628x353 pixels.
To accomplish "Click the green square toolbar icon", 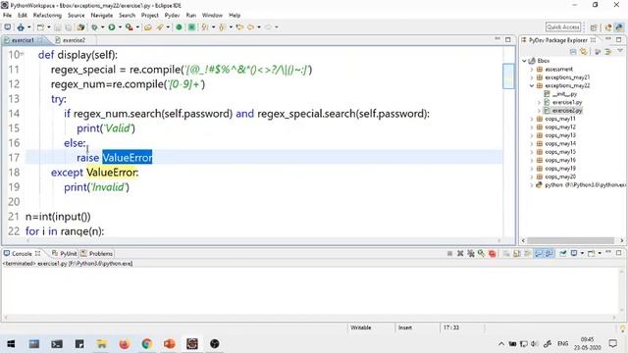I will coord(192,27).
